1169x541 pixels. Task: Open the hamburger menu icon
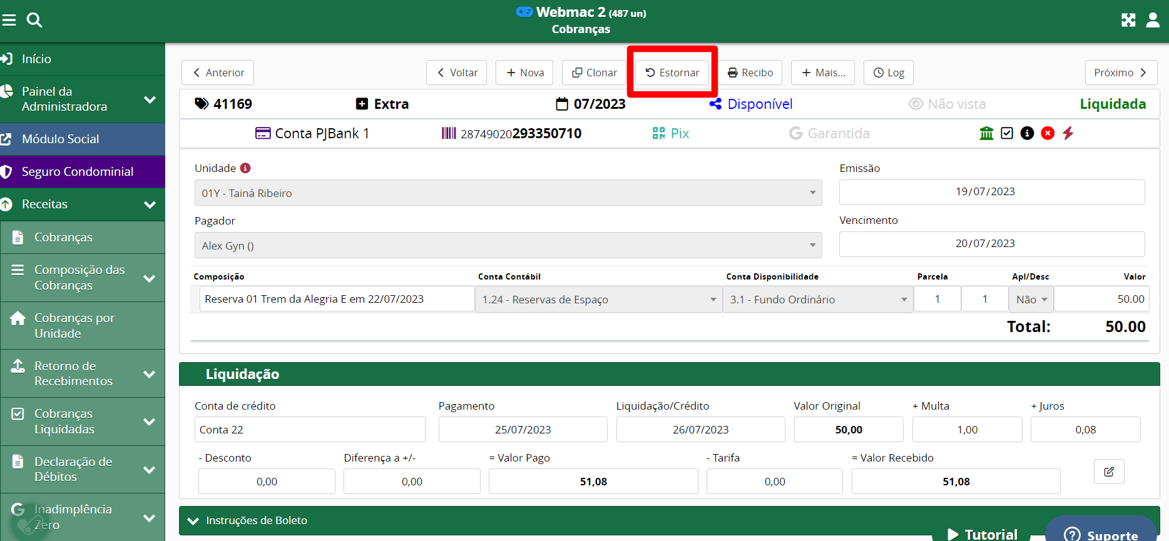point(9,21)
